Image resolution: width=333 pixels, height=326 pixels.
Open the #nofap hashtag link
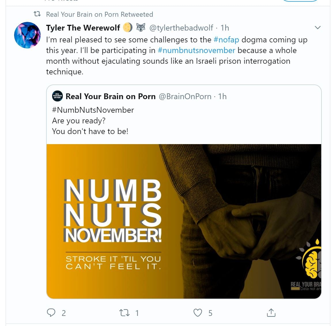(x=226, y=40)
